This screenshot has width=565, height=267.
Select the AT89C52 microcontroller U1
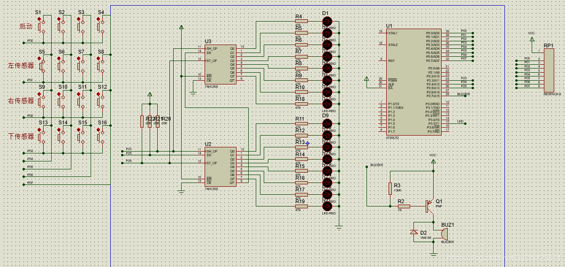coord(413,82)
